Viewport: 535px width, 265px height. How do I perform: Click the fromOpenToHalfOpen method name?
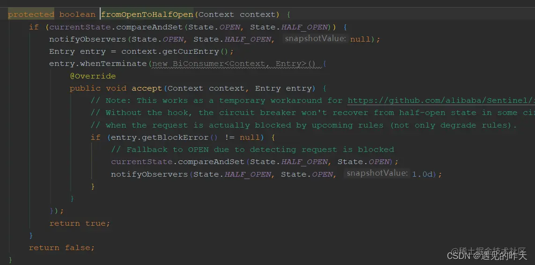coord(147,14)
